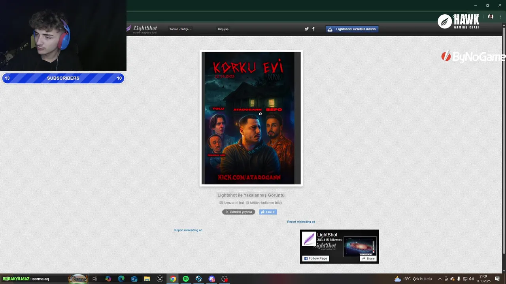Open Task View on the taskbar

[x=94, y=279]
